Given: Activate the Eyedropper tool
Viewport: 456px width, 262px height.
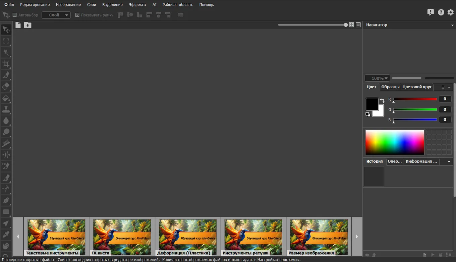Looking at the screenshot, I should tap(6, 234).
